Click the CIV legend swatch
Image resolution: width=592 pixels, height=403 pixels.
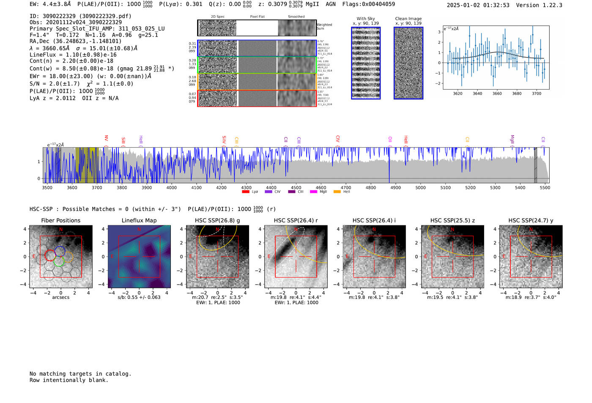point(269,192)
